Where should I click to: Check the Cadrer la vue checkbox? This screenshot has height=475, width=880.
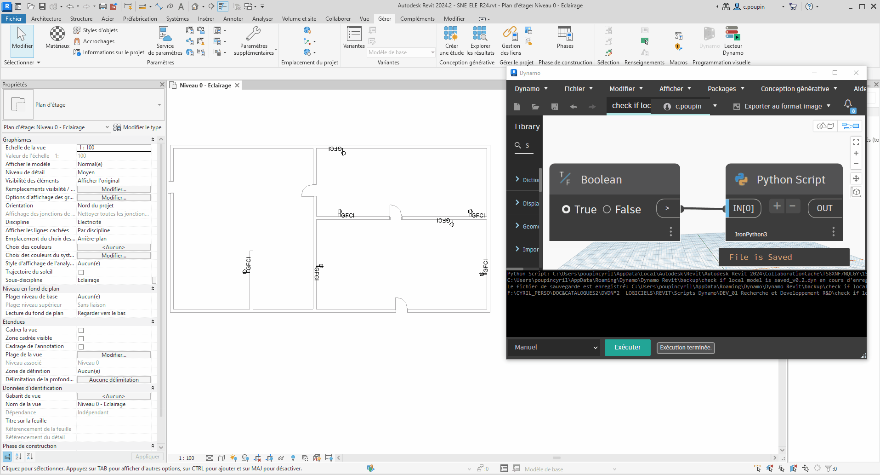(x=81, y=330)
